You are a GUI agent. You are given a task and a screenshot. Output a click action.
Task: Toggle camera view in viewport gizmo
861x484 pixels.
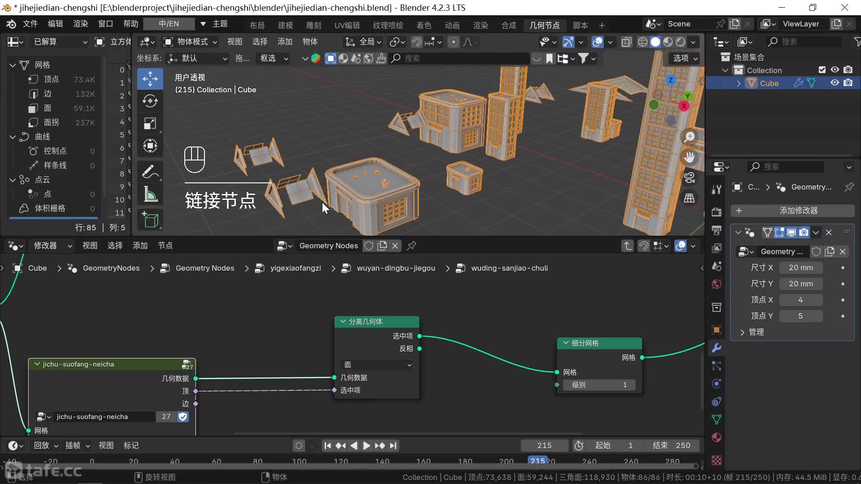coord(689,178)
